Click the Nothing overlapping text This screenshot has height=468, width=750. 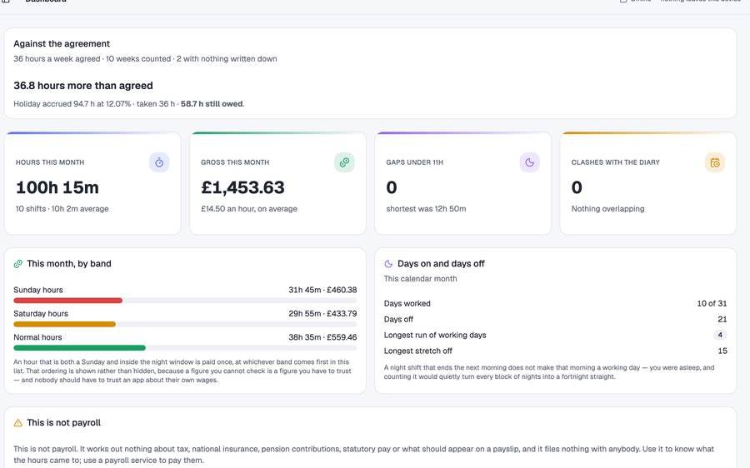[607, 209]
